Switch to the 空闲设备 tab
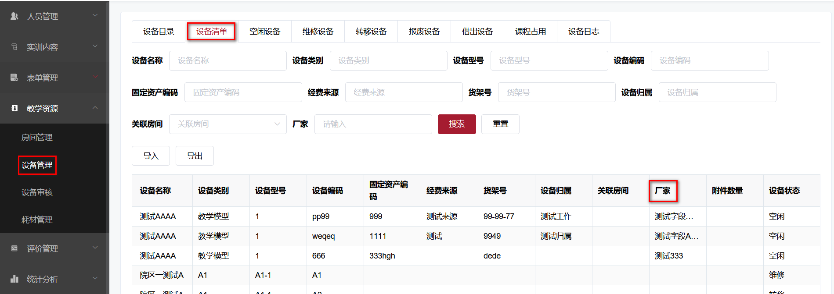Image resolution: width=834 pixels, height=294 pixels. pyautogui.click(x=265, y=32)
